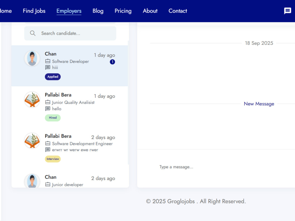Click the briefcase icon beside Software Development Engineer
Image resolution: width=295 pixels, height=221 pixels.
click(x=48, y=144)
